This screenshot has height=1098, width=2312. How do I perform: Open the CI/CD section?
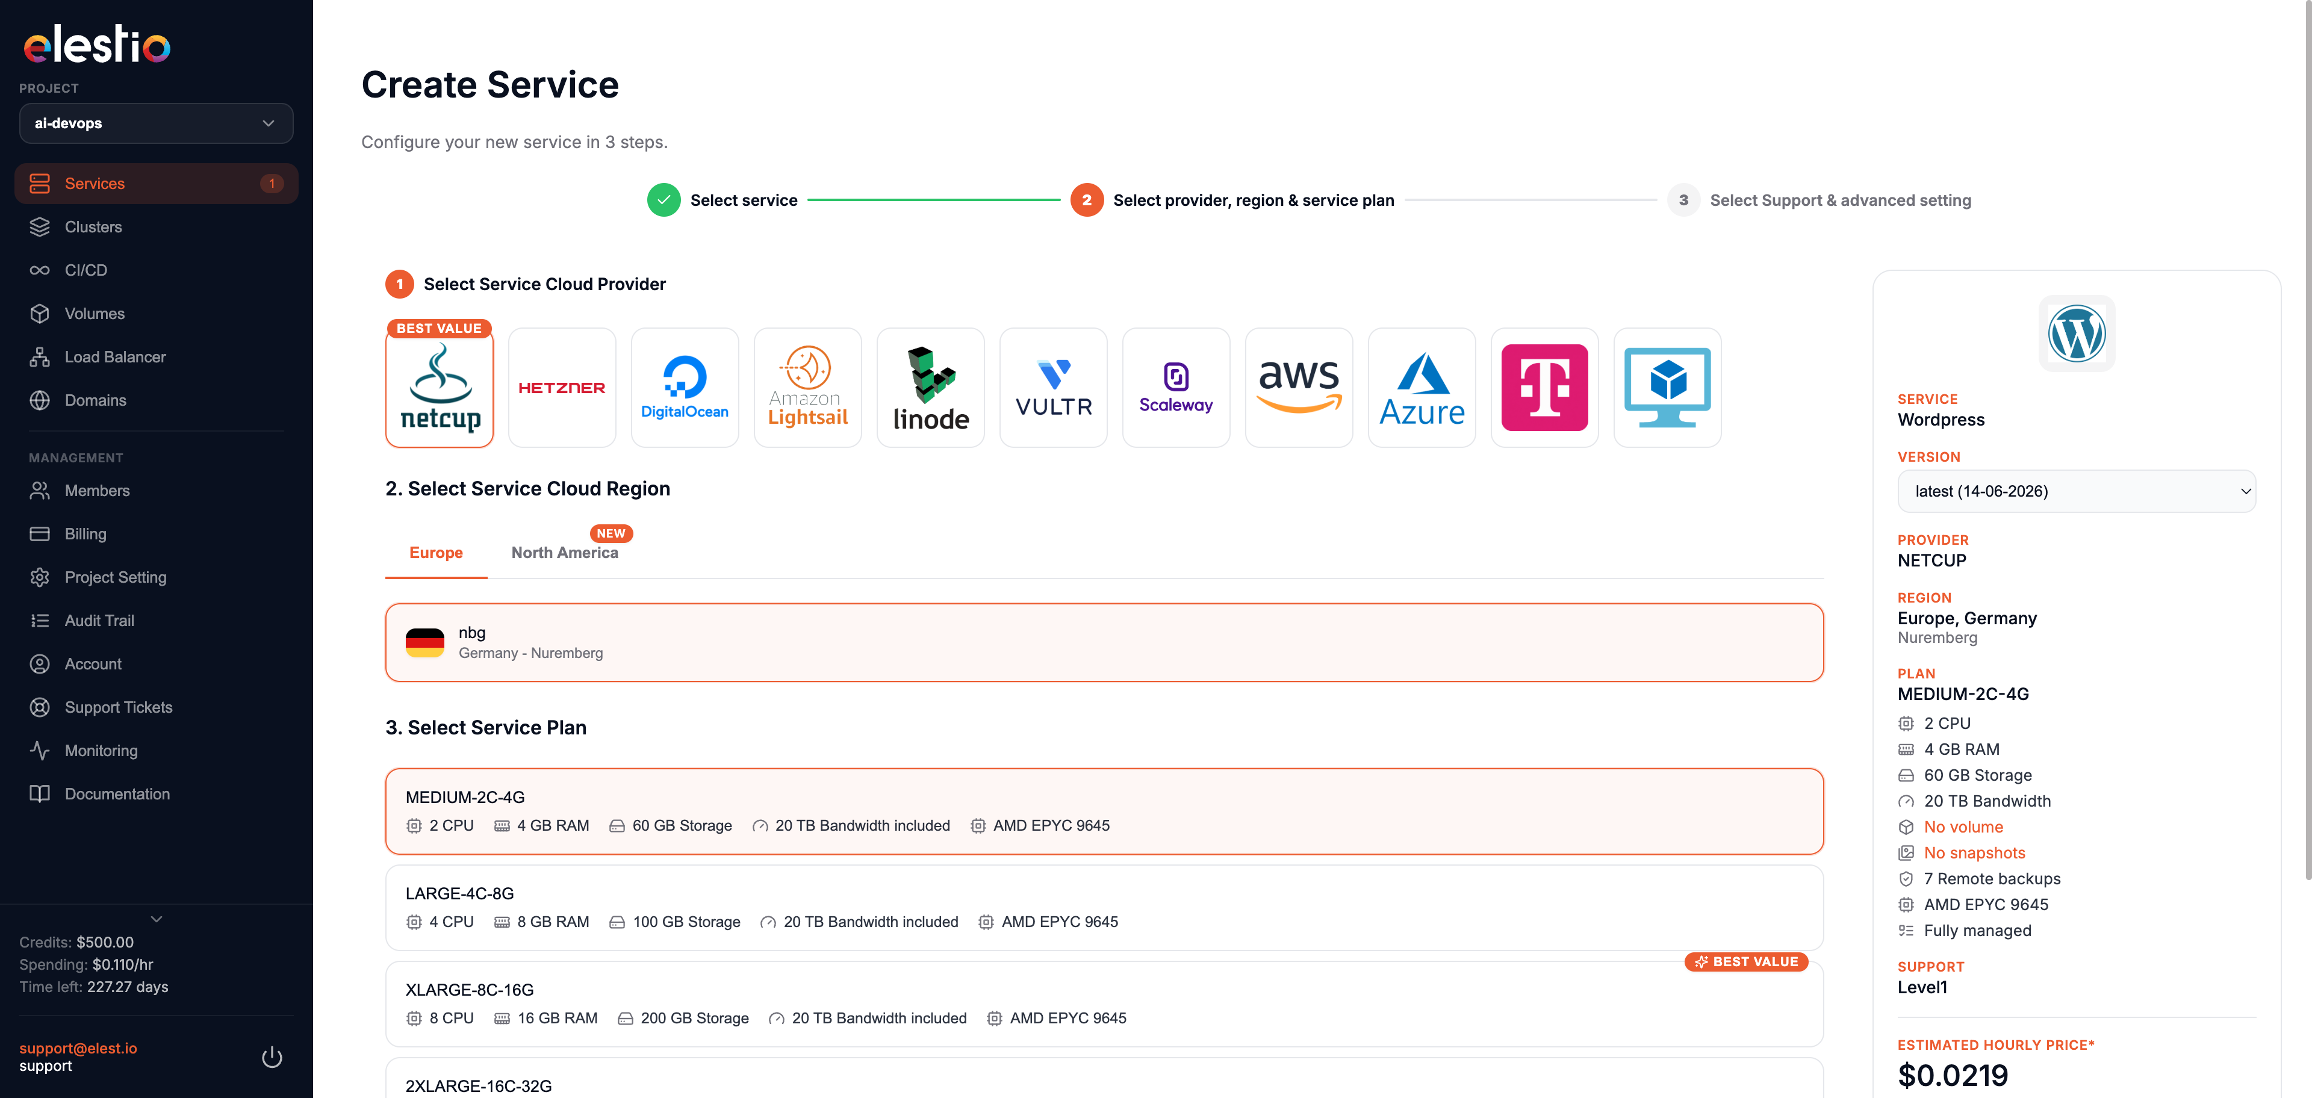[156, 270]
